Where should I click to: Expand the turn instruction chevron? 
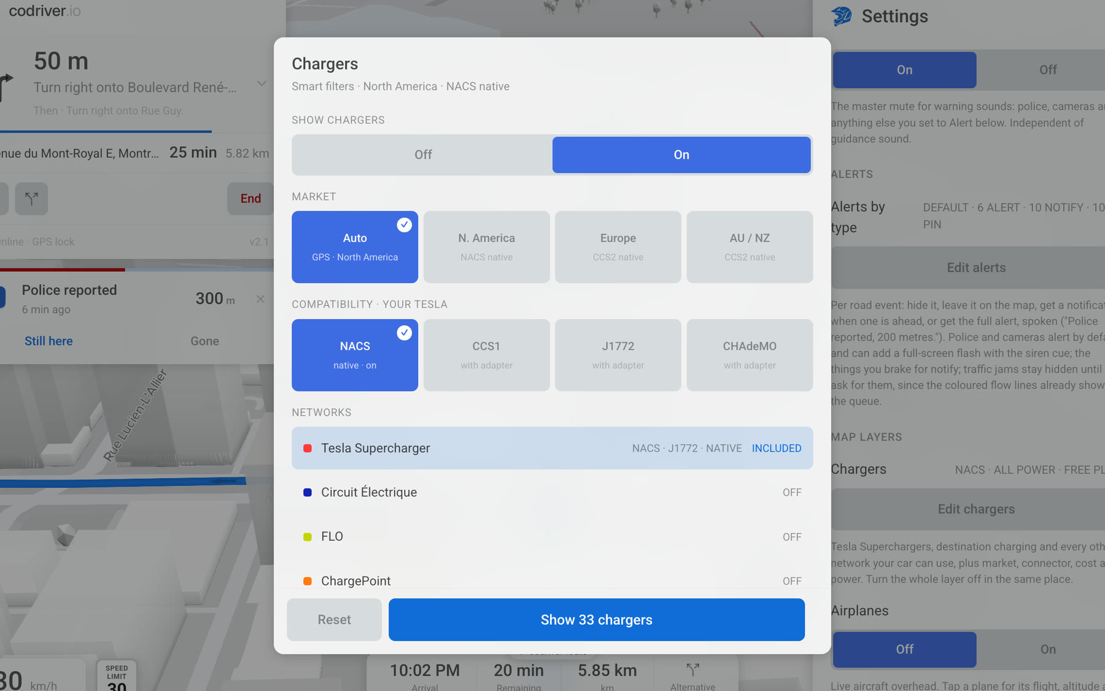(262, 83)
